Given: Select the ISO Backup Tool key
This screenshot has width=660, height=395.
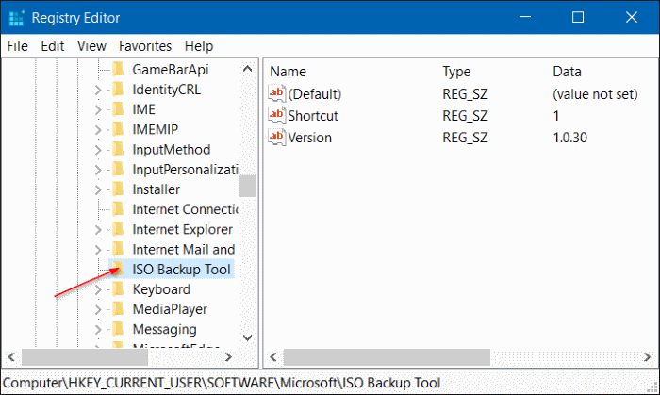Looking at the screenshot, I should [x=181, y=270].
